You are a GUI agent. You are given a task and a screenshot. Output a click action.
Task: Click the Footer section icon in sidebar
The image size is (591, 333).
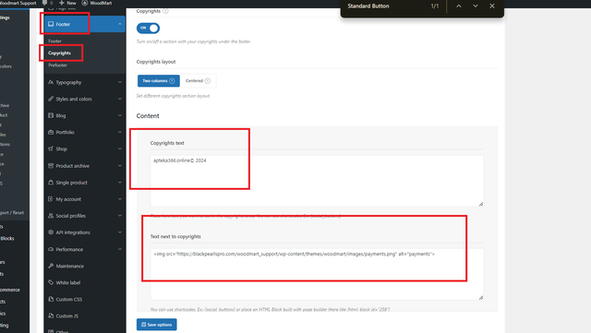pos(51,24)
